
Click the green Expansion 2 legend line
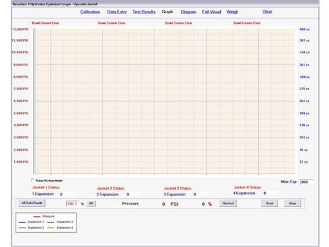23,228
